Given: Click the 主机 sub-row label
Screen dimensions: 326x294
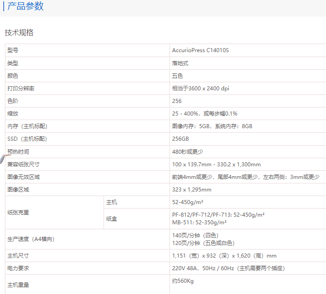Looking at the screenshot, I should (112, 202).
